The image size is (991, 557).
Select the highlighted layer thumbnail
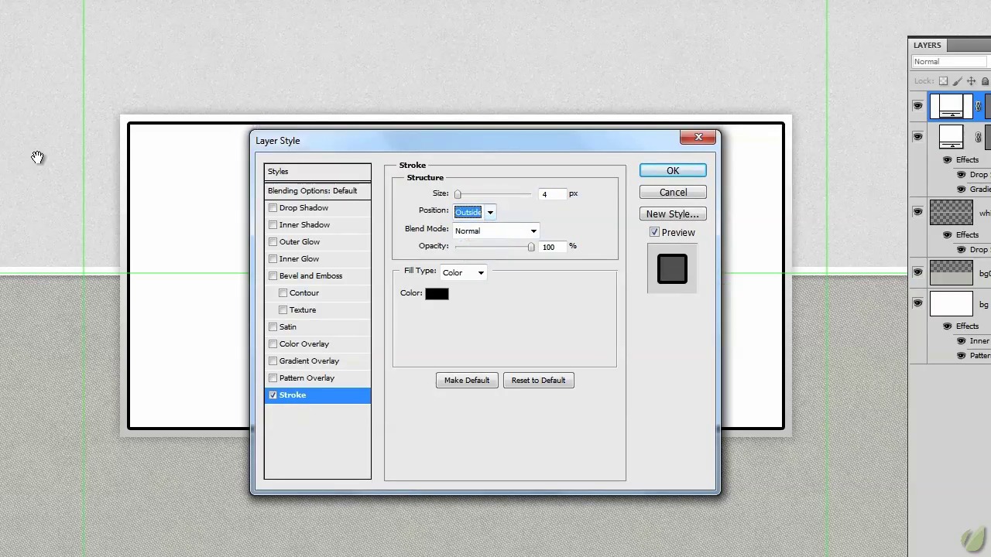pyautogui.click(x=951, y=106)
